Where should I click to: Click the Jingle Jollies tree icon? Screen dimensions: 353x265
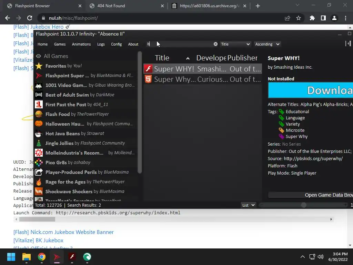point(39,143)
